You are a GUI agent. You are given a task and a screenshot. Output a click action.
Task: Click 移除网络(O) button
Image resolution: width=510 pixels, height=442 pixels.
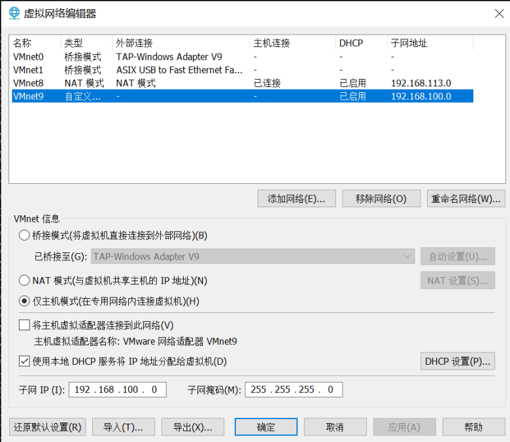coord(381,199)
